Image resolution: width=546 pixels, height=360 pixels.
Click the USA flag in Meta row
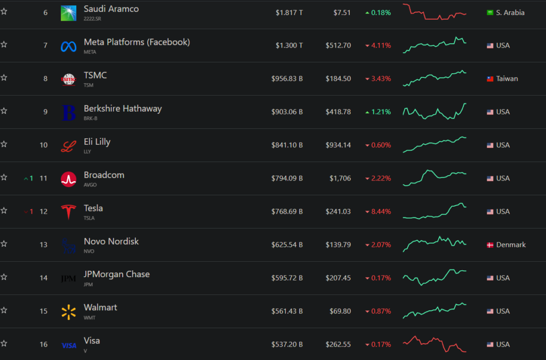click(490, 46)
